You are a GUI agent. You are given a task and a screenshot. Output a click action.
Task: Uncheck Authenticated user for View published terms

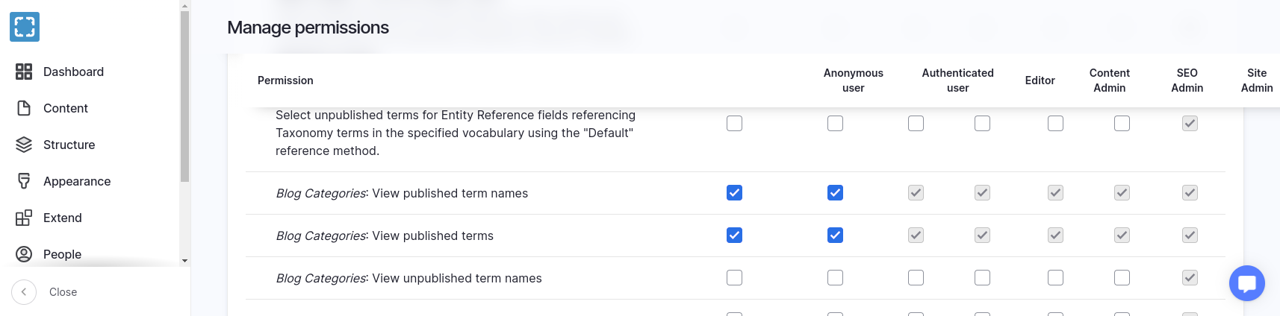click(835, 236)
